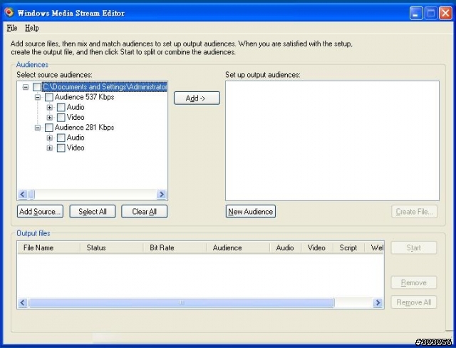
Task: Check the C:\Documents and Settings source file checkbox
Action: click(x=37, y=87)
